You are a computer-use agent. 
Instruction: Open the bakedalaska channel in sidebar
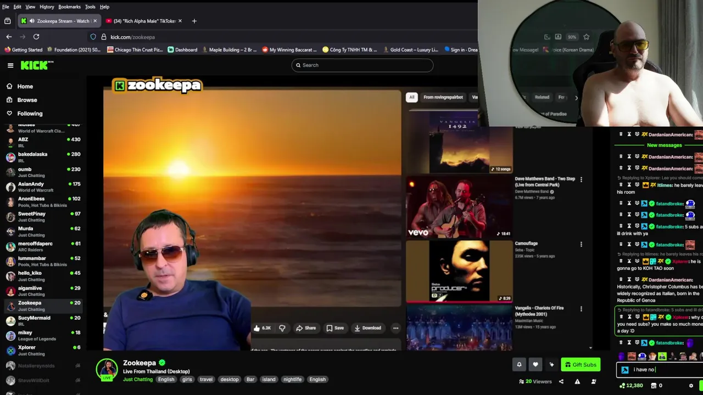coord(43,157)
